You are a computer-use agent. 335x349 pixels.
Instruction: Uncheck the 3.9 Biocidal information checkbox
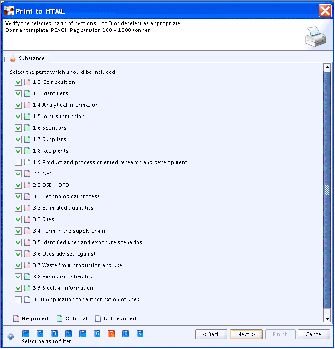18,288
